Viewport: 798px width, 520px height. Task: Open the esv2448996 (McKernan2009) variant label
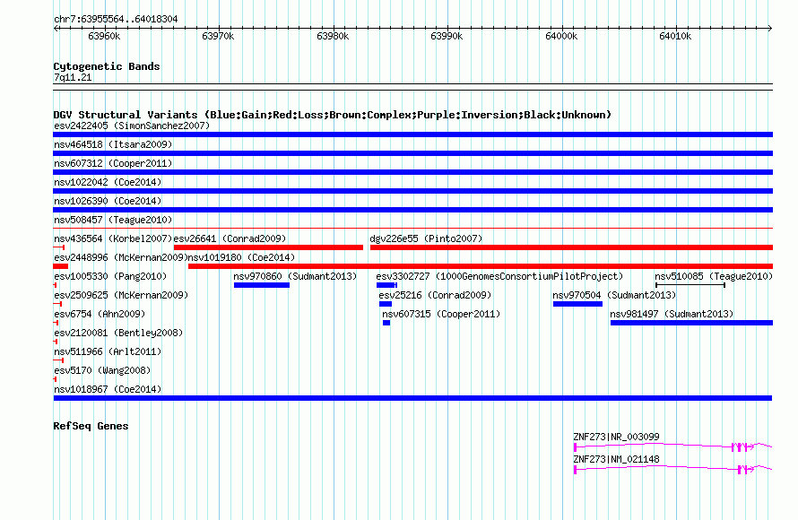pyautogui.click(x=121, y=257)
